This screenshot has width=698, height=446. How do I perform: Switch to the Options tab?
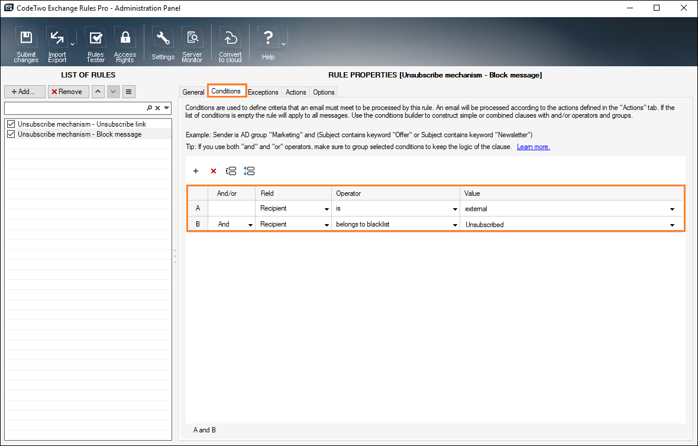pyautogui.click(x=324, y=92)
